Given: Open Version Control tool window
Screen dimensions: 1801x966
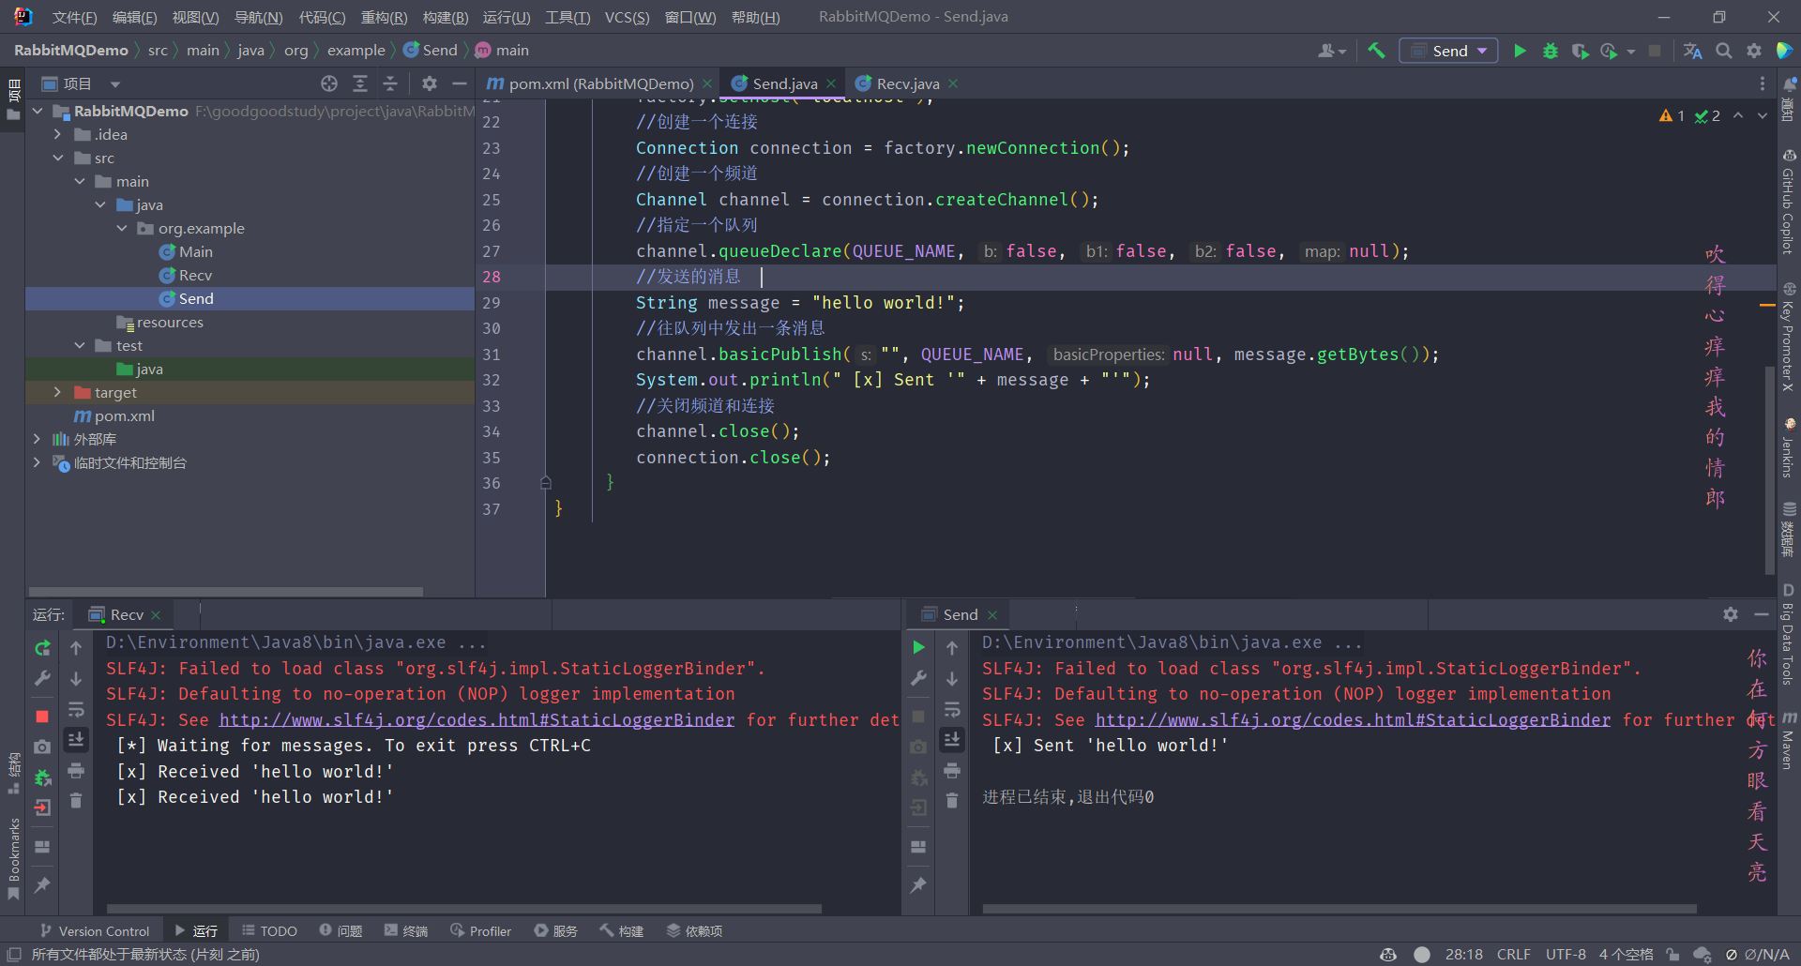Looking at the screenshot, I should pyautogui.click(x=95, y=930).
